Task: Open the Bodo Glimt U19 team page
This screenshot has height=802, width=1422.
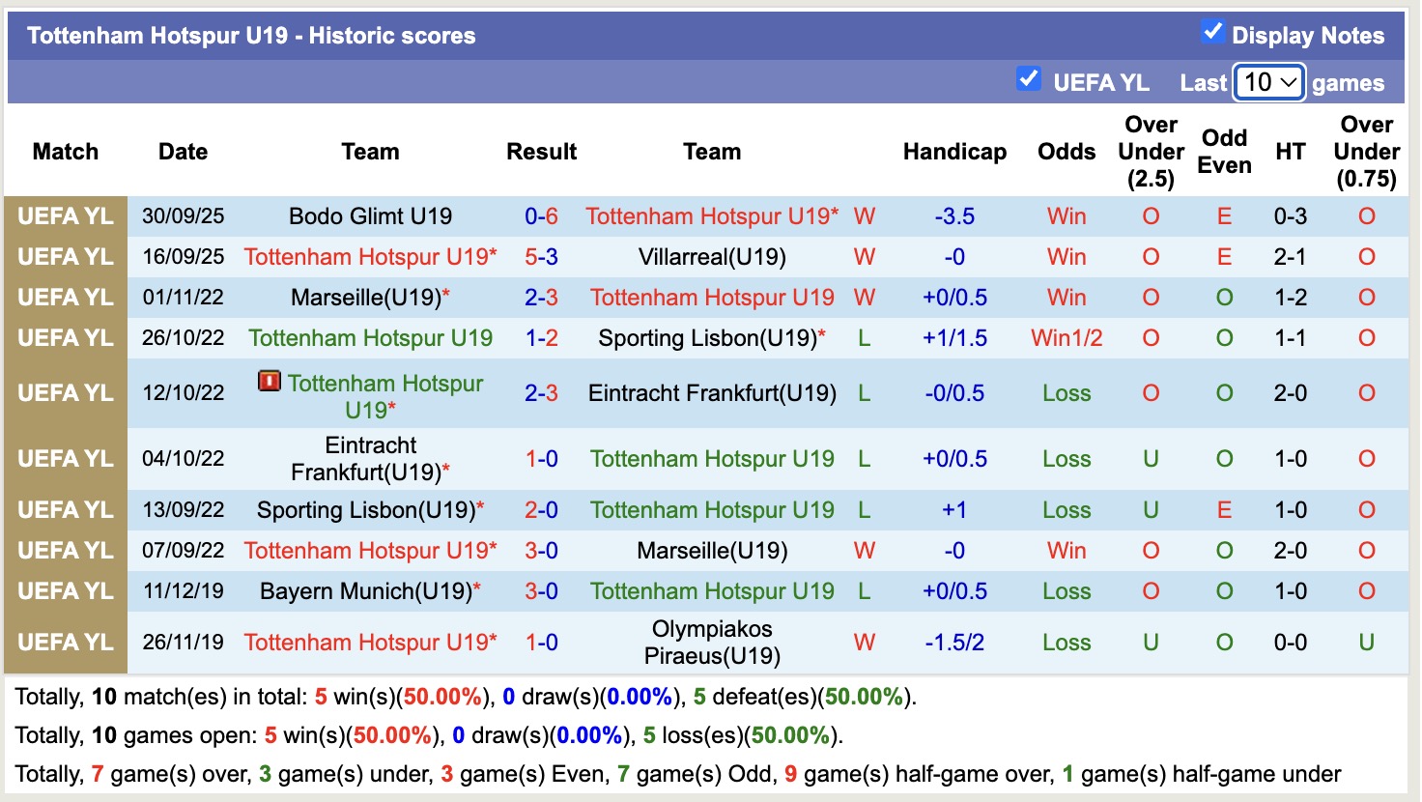Action: (x=370, y=216)
